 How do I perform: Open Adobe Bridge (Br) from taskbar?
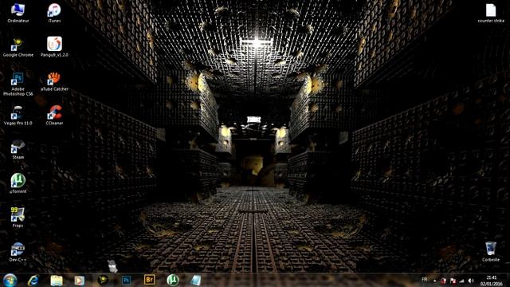click(x=149, y=280)
